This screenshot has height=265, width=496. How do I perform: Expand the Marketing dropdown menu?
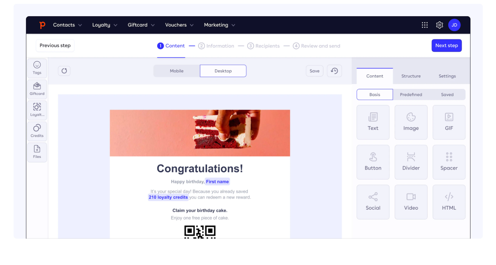click(x=220, y=25)
